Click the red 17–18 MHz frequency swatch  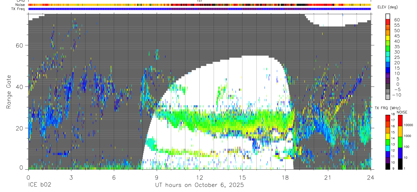coord(388,118)
